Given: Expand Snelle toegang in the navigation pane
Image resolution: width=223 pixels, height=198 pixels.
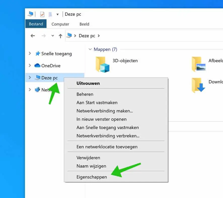Looking at the screenshot, I should (30, 53).
